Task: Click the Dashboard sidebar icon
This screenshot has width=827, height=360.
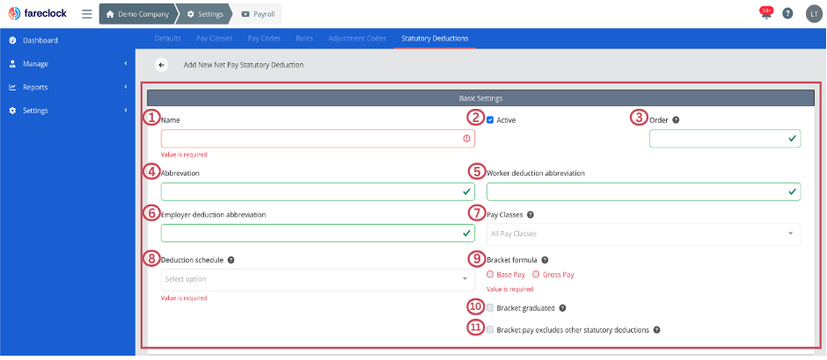Action: pos(12,40)
